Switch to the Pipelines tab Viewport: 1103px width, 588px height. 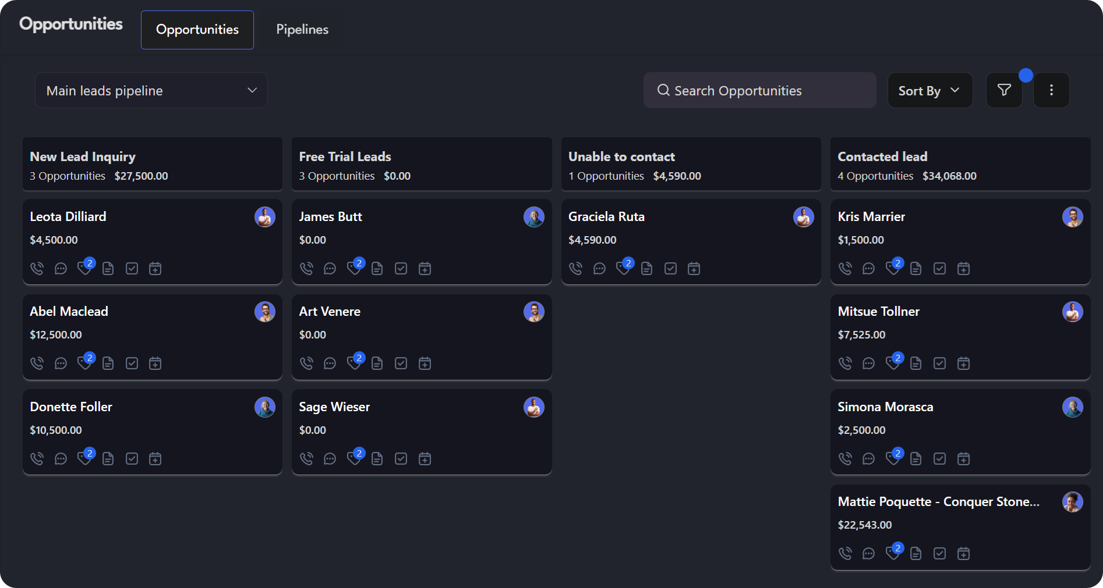(302, 30)
